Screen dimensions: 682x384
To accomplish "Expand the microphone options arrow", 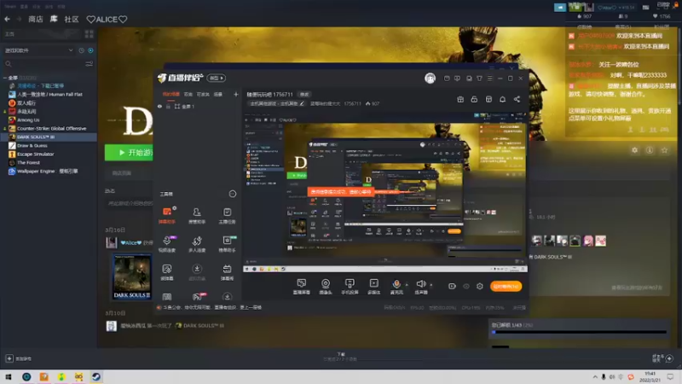I will tap(407, 285).
